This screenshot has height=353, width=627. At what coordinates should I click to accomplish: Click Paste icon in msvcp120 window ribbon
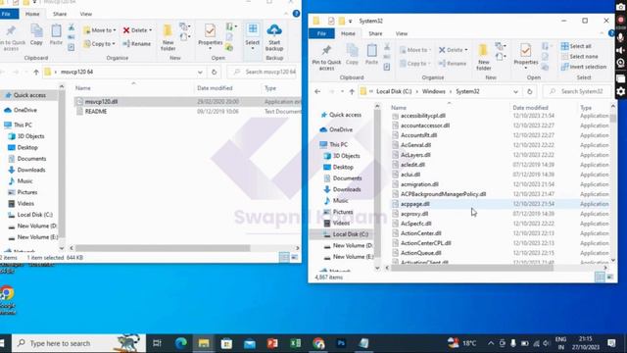click(56, 34)
